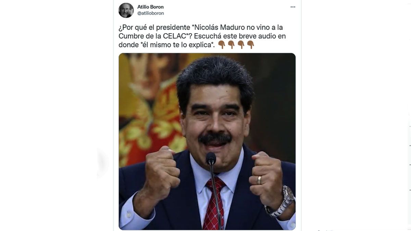Open the Atilio Boron display name link
This screenshot has width=411, height=231.
click(x=150, y=7)
